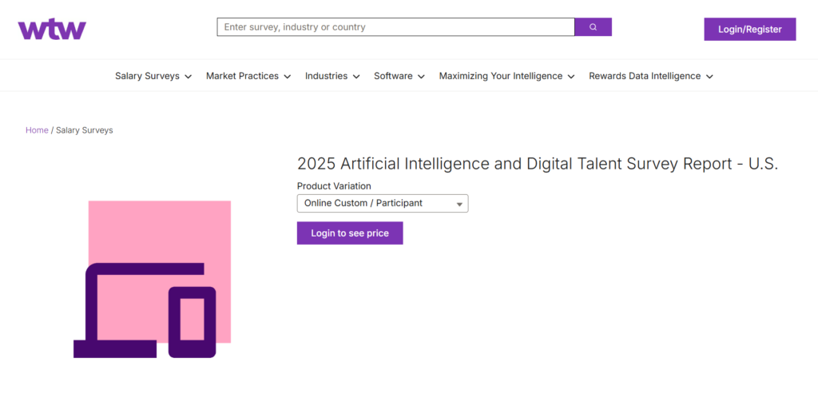Expand Maximizing Your Intelligence menu
Viewport: 818px width, 394px height.
(501, 77)
